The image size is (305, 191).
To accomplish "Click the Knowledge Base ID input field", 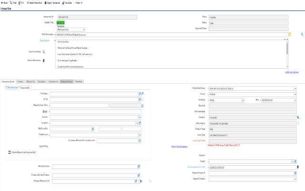I will (253, 168).
